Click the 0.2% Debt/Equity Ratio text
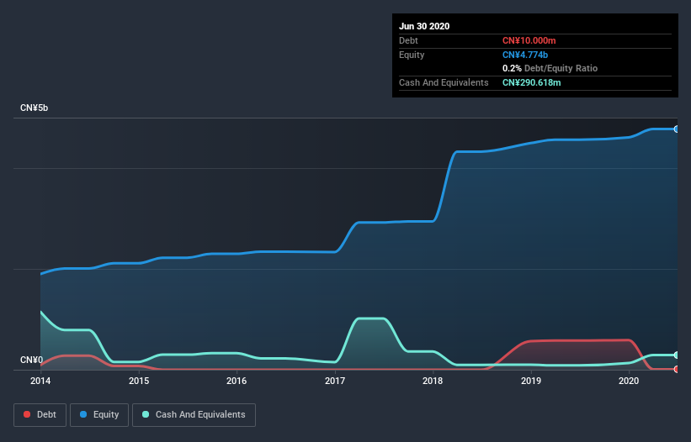The width and height of the screenshot is (691, 442). click(x=550, y=69)
